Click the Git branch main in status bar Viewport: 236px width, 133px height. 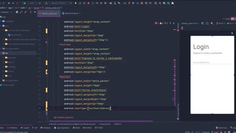point(215,132)
